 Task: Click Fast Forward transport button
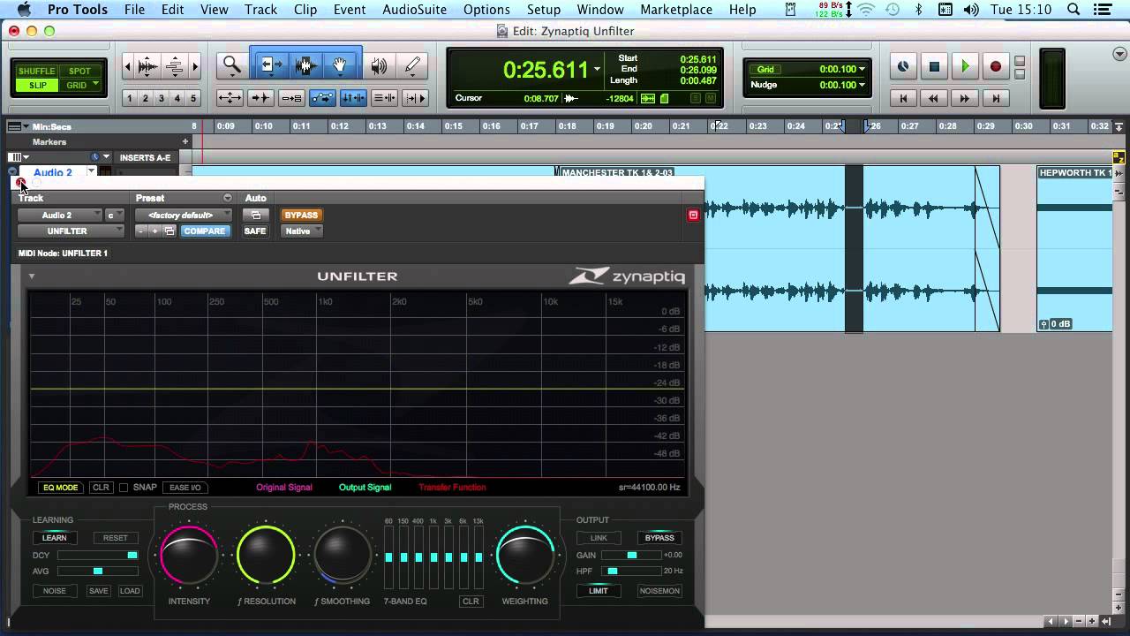[x=965, y=98]
